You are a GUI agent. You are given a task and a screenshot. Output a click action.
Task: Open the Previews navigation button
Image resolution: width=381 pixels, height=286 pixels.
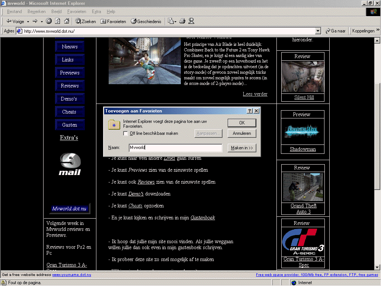[70, 73]
